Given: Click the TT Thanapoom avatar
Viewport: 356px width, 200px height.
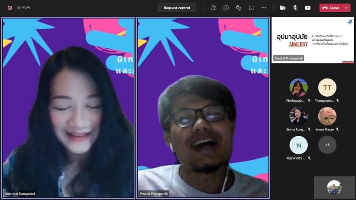Looking at the screenshot, I should tap(327, 87).
